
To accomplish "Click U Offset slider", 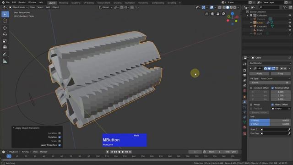I will pyautogui.click(x=270, y=121).
